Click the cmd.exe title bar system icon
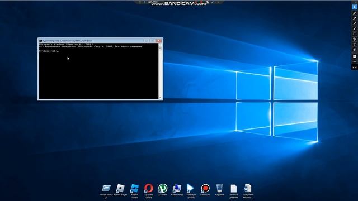Screen dimensions: 358x201 click(41, 41)
